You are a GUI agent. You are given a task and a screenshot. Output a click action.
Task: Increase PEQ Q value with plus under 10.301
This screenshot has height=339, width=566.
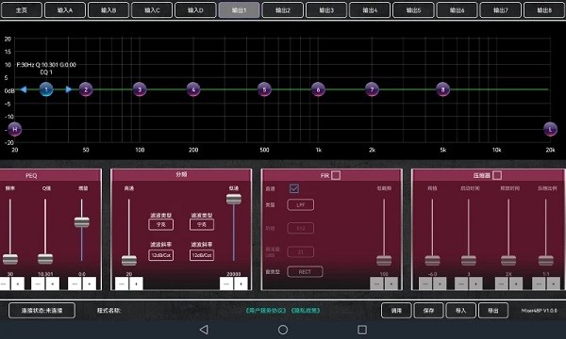[x=53, y=283]
